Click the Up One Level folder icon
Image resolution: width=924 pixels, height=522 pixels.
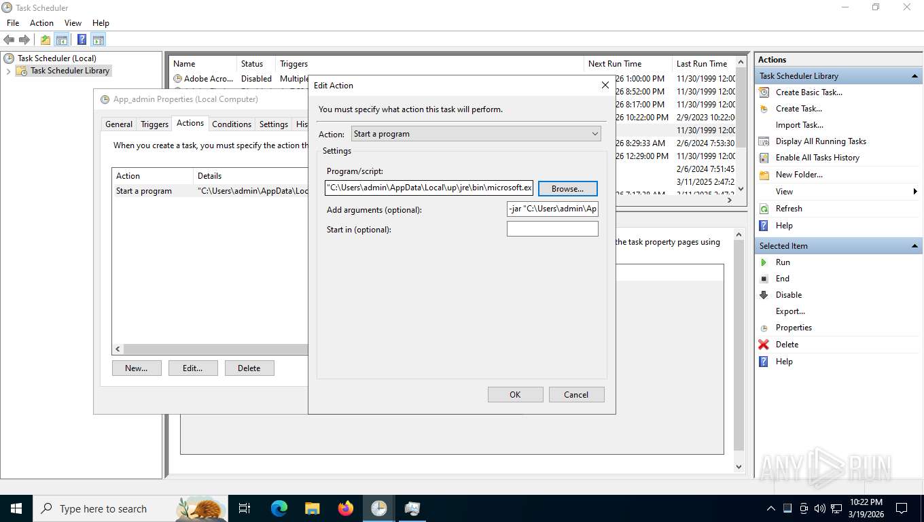[x=45, y=39]
